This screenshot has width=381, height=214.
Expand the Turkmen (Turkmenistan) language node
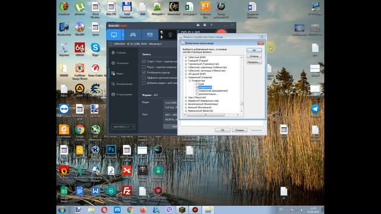coord(186,64)
